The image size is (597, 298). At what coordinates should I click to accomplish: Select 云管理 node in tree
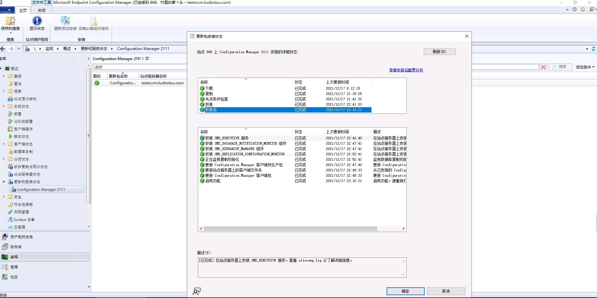(20, 227)
